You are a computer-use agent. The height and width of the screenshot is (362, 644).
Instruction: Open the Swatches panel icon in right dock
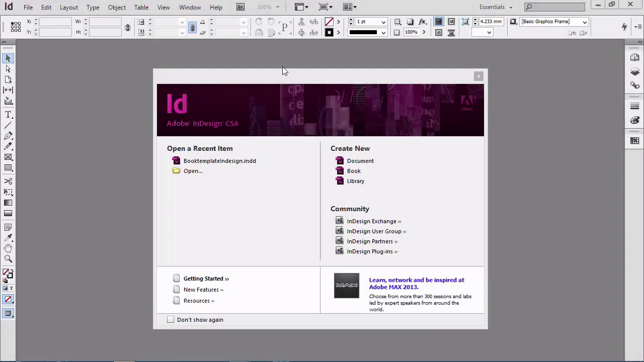[x=634, y=141]
